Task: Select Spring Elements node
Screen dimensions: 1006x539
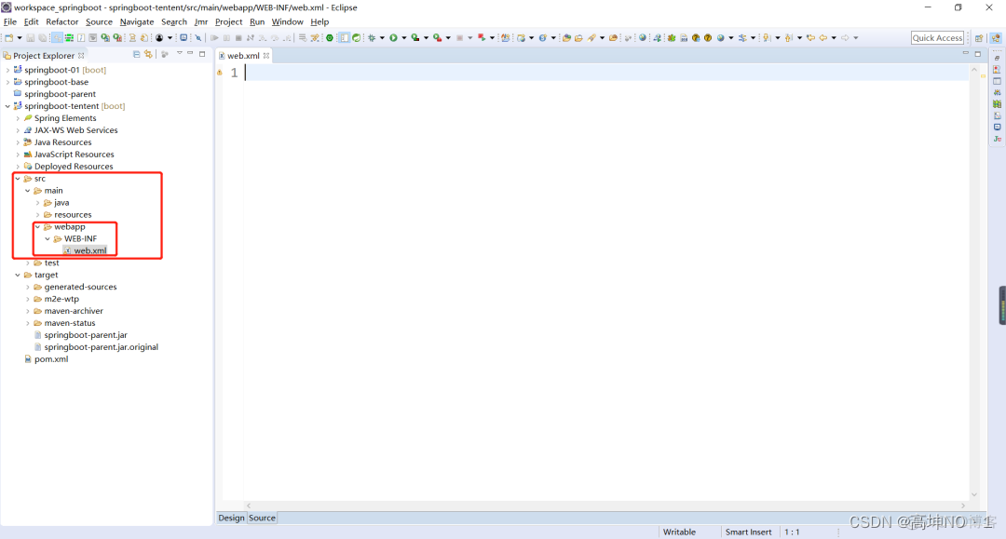Action: click(65, 118)
